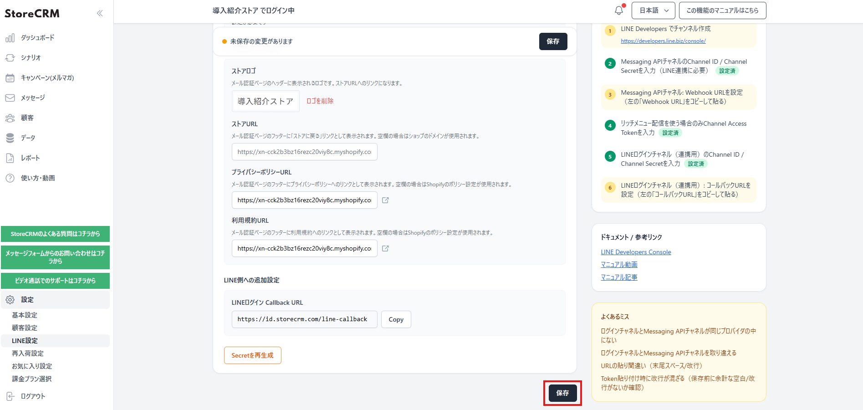Open terms of use URL external link icon
The width and height of the screenshot is (863, 410).
[x=385, y=248]
